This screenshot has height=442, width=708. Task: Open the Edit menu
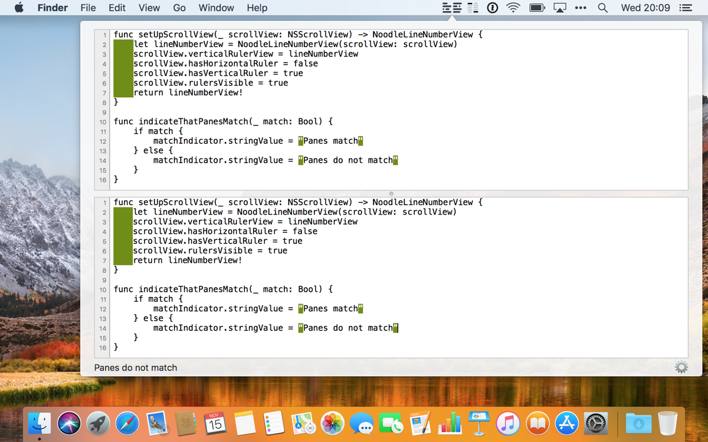(x=117, y=8)
